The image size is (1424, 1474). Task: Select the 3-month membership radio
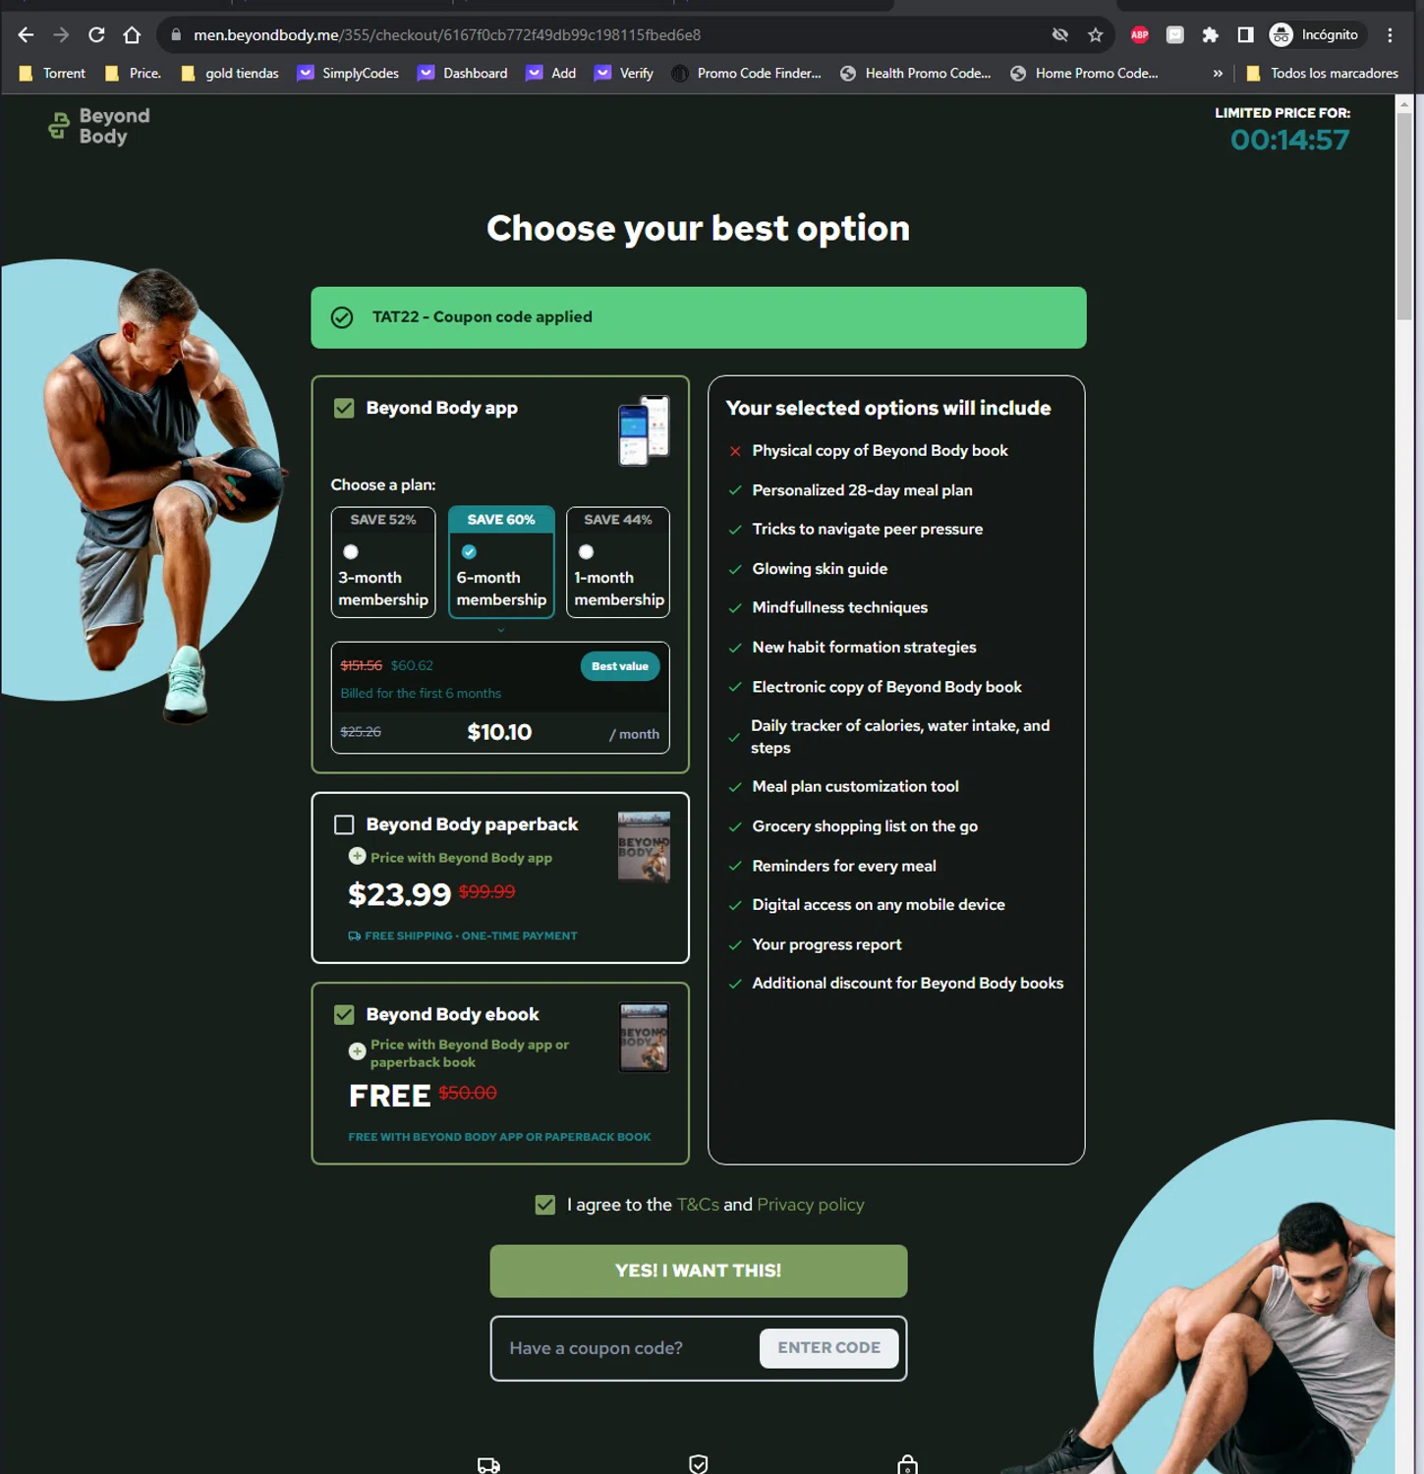point(351,552)
